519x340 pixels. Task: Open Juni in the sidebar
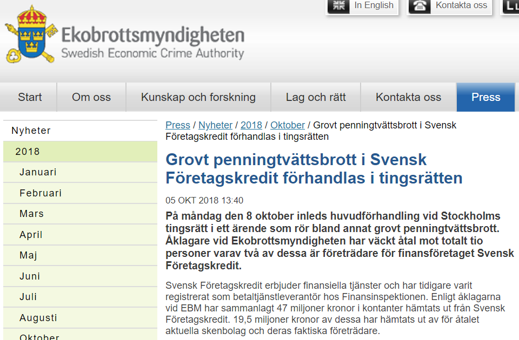coord(80,276)
